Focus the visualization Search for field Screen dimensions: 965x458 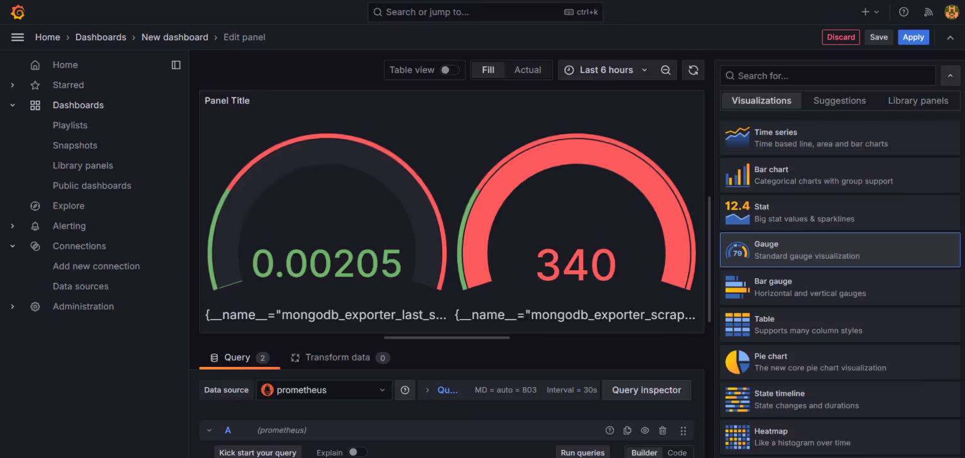[x=828, y=76]
